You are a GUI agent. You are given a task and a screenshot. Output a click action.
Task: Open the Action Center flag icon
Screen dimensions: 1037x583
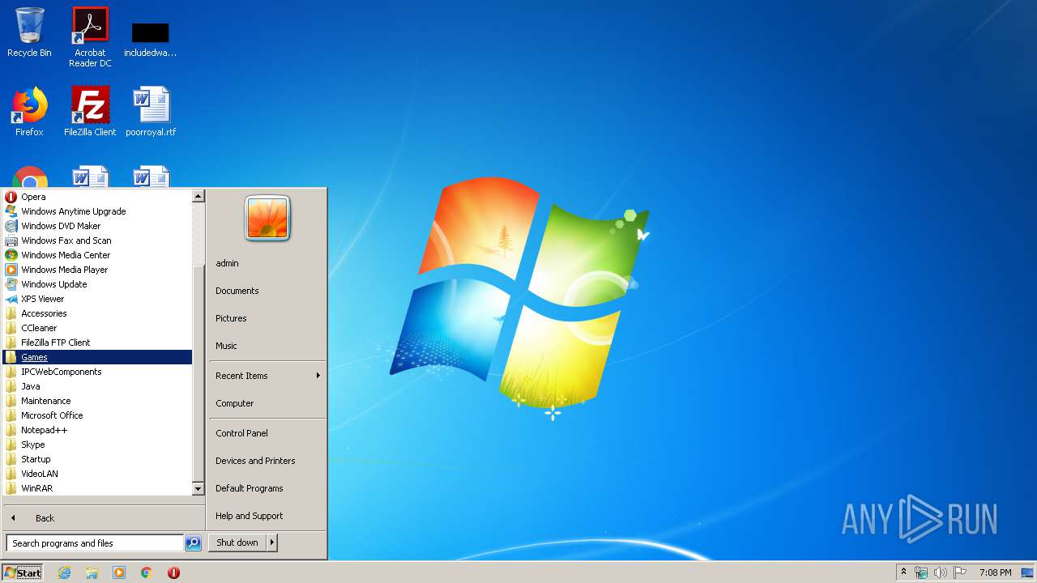[960, 572]
